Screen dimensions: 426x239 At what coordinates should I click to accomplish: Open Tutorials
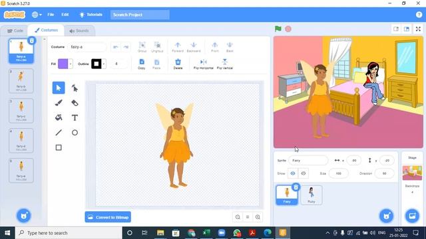[x=91, y=15]
